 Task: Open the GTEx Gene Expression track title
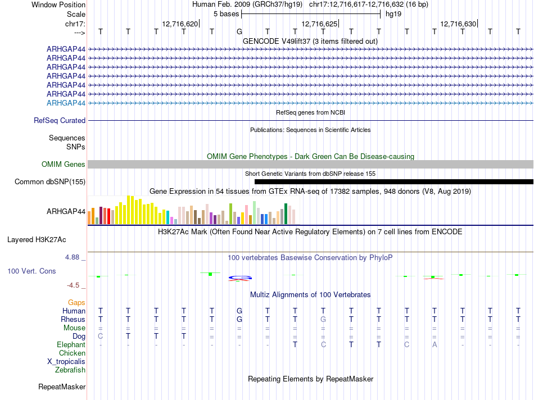310,192
